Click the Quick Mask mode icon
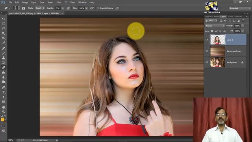 coord(4,126)
